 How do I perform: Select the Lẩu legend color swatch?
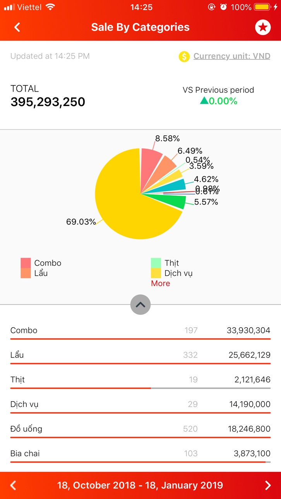(26, 273)
